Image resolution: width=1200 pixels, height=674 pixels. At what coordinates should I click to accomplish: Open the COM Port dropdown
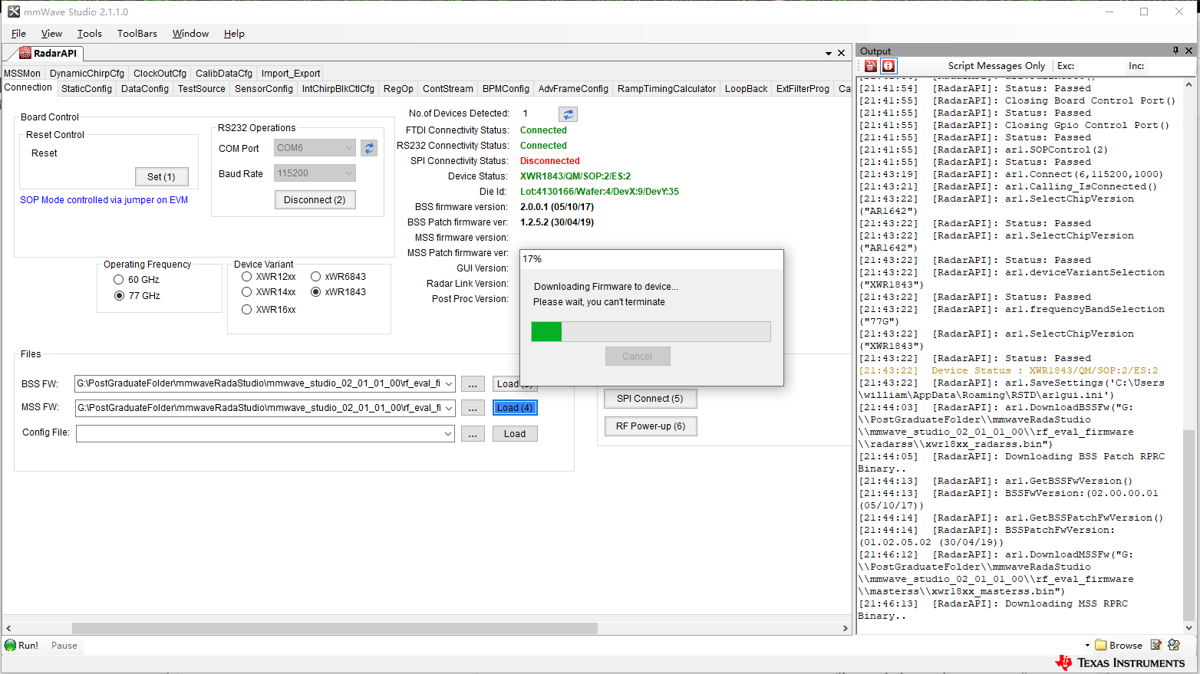349,148
